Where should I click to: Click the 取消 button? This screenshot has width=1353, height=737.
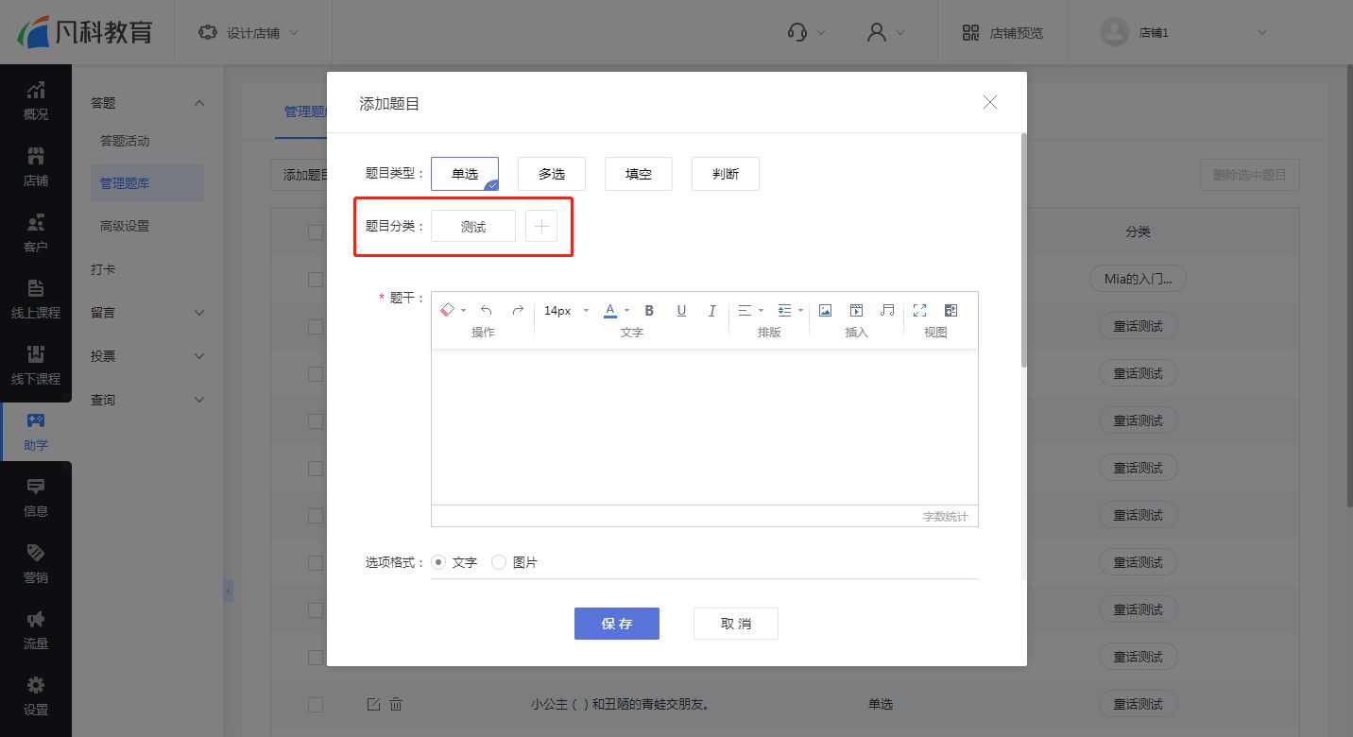pos(736,624)
